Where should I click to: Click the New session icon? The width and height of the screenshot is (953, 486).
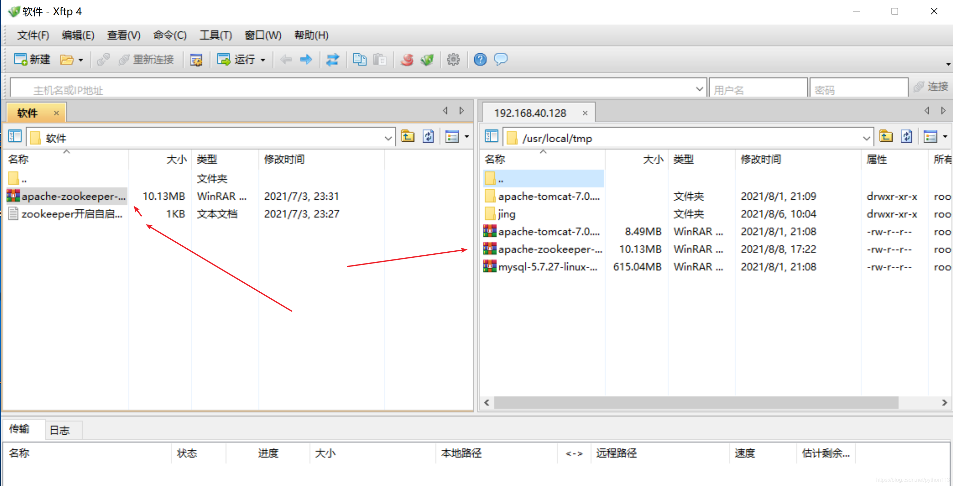tap(21, 59)
